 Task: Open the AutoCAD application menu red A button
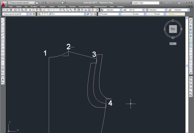(3, 4)
